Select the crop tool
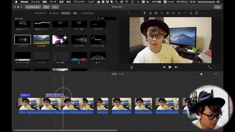The height and width of the screenshot is (132, 235). pos(162,13)
